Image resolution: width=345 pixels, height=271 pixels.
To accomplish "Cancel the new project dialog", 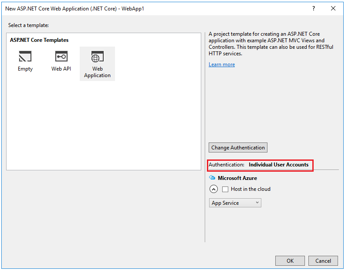I will [x=323, y=261].
